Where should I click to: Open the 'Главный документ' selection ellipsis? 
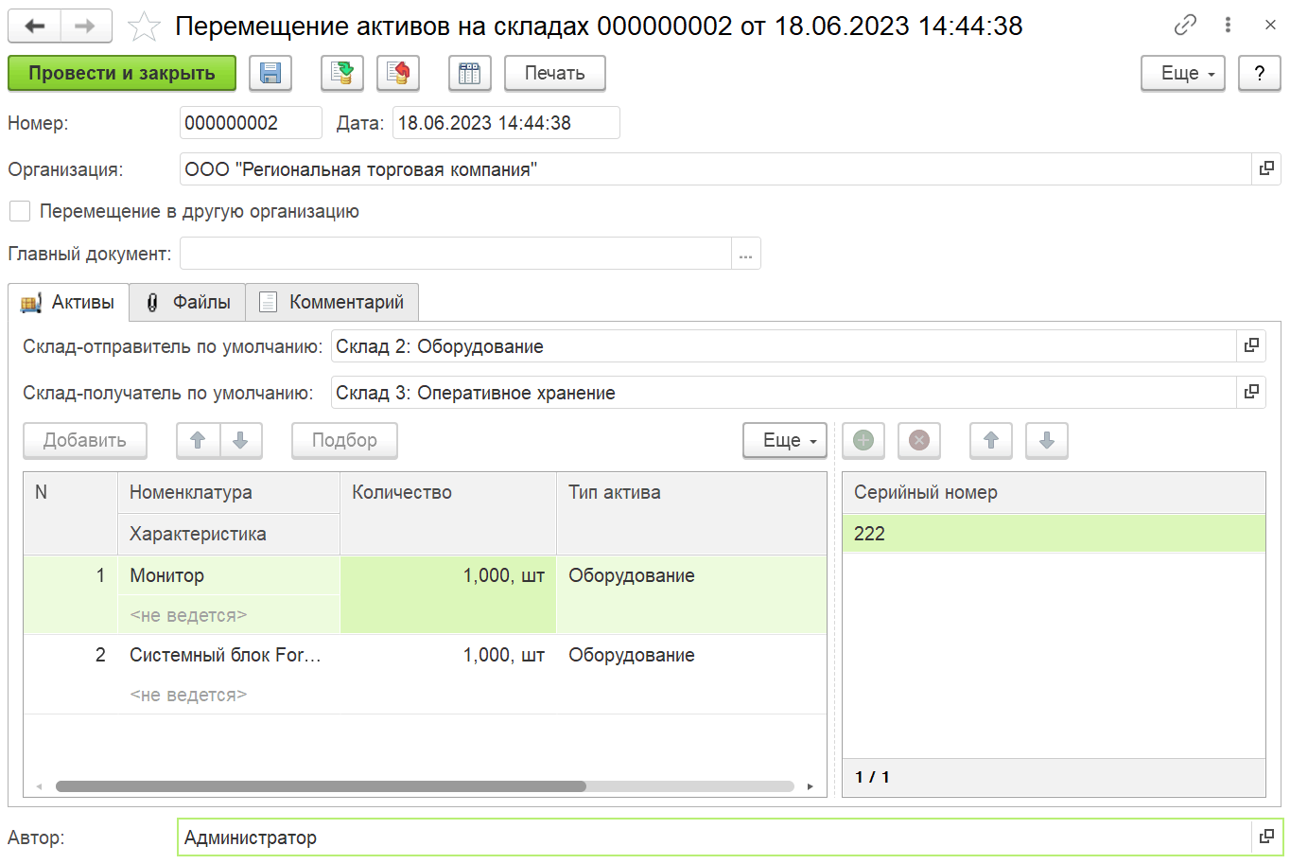tap(746, 254)
